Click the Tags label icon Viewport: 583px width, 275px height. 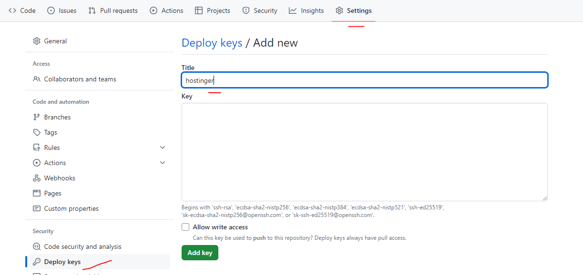click(x=37, y=132)
